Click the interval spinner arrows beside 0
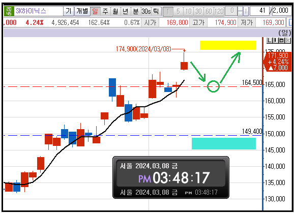 tap(240, 11)
